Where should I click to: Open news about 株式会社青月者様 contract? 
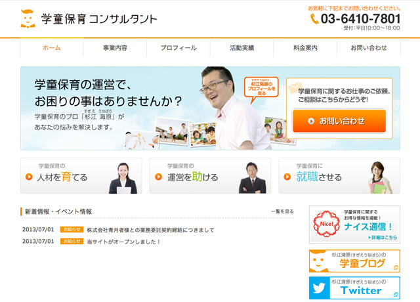coord(150,230)
